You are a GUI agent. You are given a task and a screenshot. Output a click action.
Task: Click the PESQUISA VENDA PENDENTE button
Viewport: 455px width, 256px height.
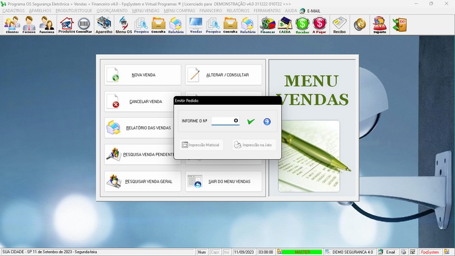[139, 155]
